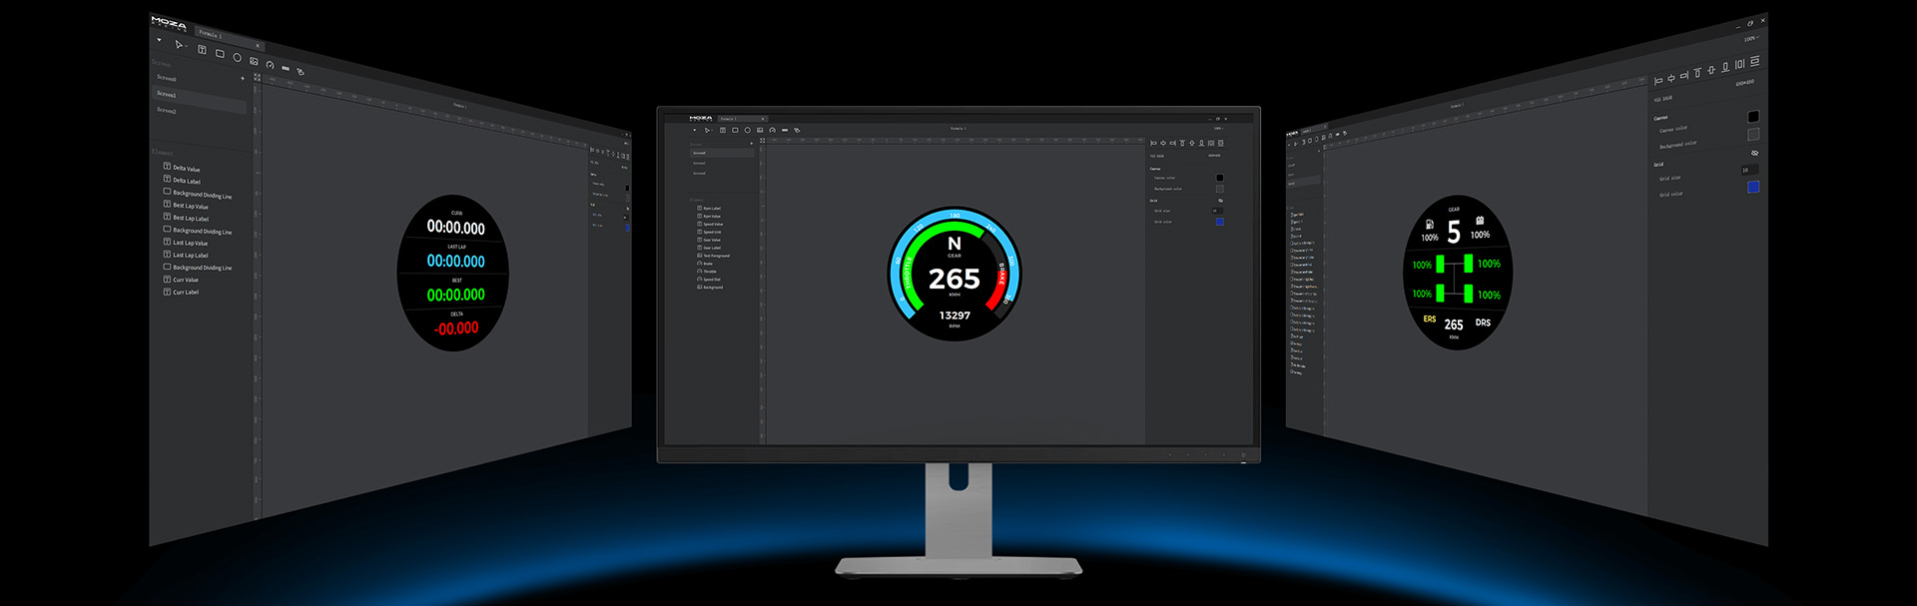Click the fit-to-screen icon in left window

(257, 78)
